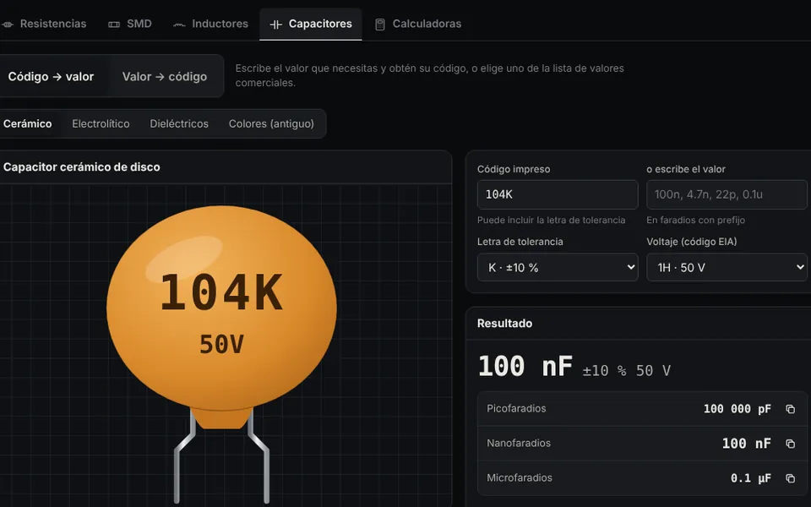The width and height of the screenshot is (811, 507).
Task: Click the 'Resultado' heading
Action: (x=504, y=324)
